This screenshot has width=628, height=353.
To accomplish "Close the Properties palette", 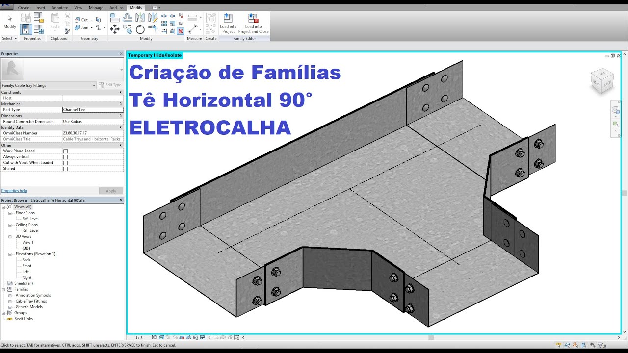I will click(121, 54).
